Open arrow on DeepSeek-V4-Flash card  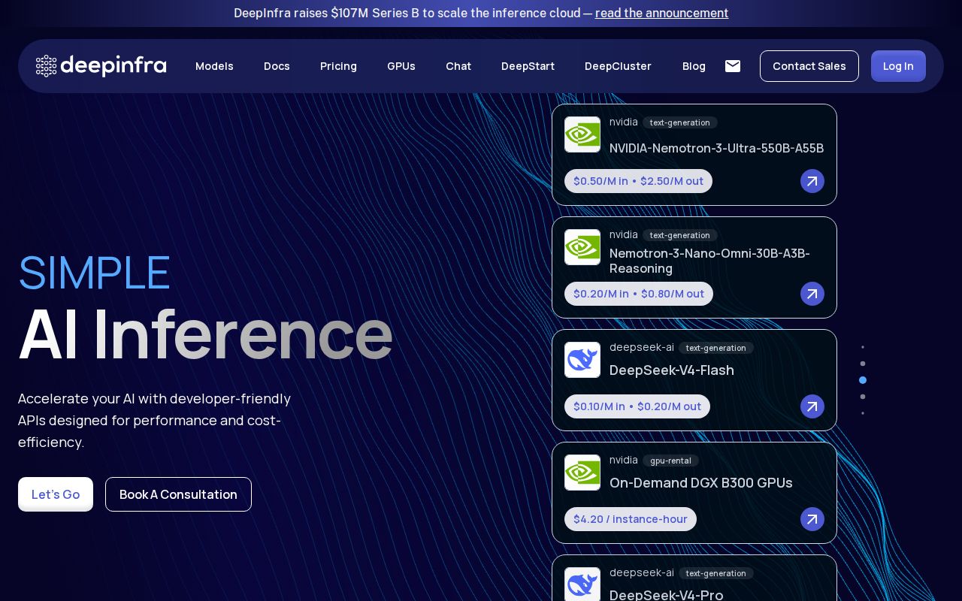point(812,406)
